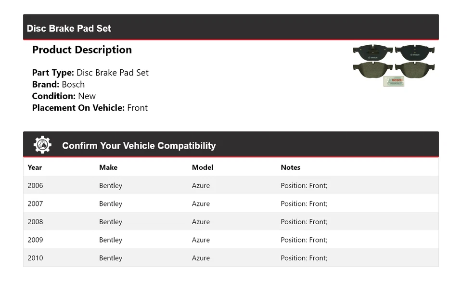Click Bentley in the 2006 row

point(111,186)
